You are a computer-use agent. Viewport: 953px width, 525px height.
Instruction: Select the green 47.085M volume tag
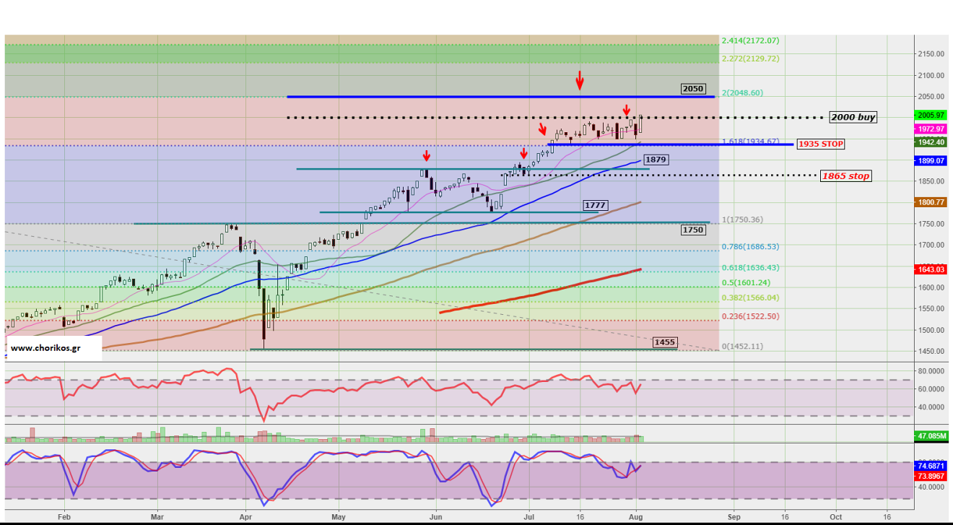point(929,437)
